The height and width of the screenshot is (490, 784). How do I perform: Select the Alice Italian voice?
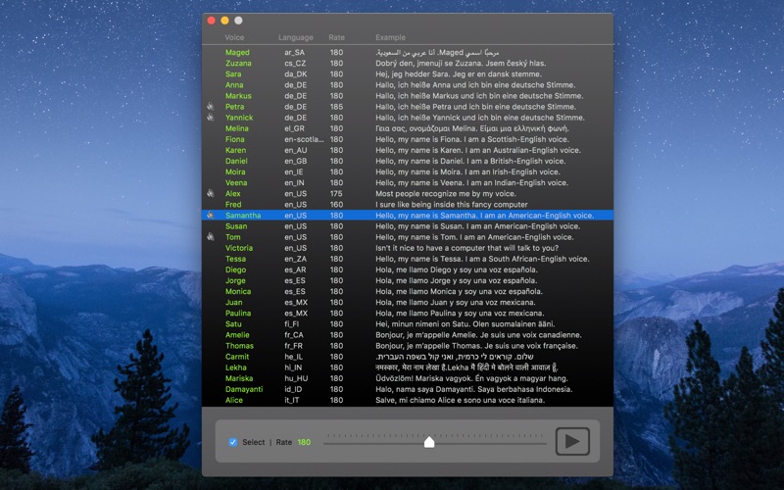pos(408,400)
